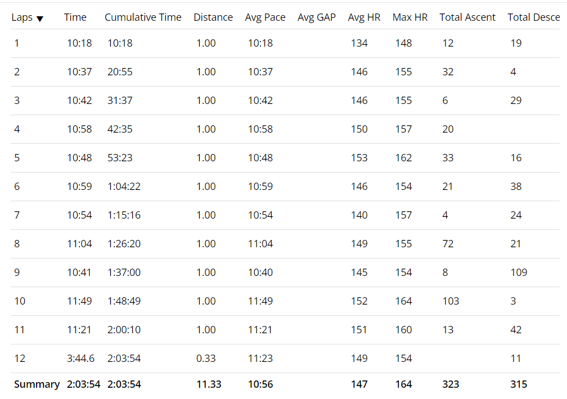Click lap 10 total ascent value 103
The image size is (567, 399).
(451, 301)
